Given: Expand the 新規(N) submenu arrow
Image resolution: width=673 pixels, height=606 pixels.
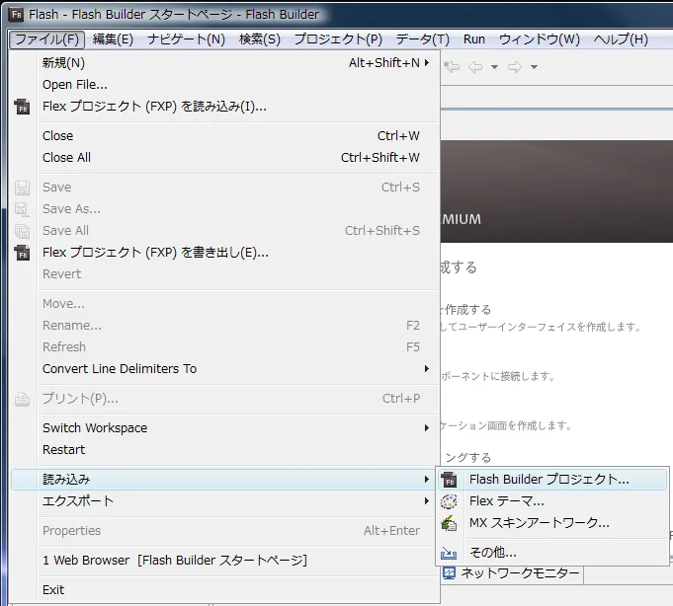Looking at the screenshot, I should [427, 63].
